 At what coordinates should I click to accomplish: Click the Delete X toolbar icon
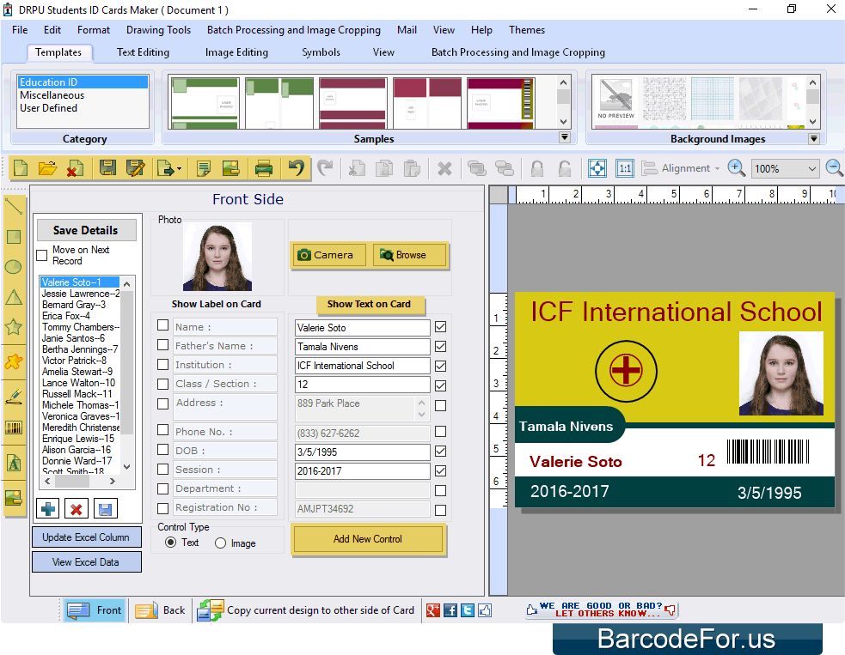coord(444,168)
